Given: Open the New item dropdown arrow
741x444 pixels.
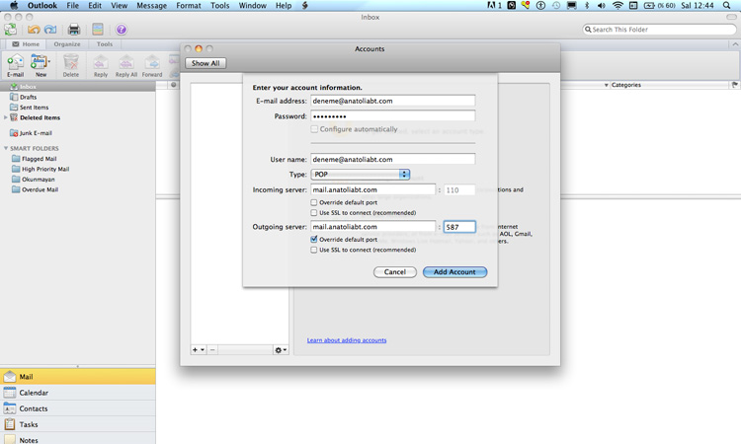Looking at the screenshot, I should (49, 62).
